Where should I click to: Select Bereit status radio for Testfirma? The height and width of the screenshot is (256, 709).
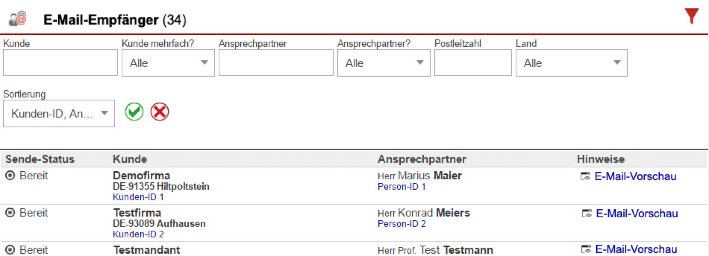pos(10,212)
